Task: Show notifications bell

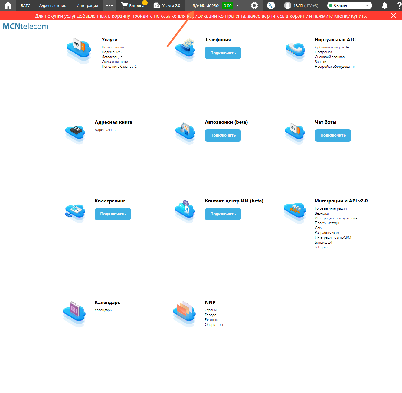Action: pyautogui.click(x=385, y=5)
